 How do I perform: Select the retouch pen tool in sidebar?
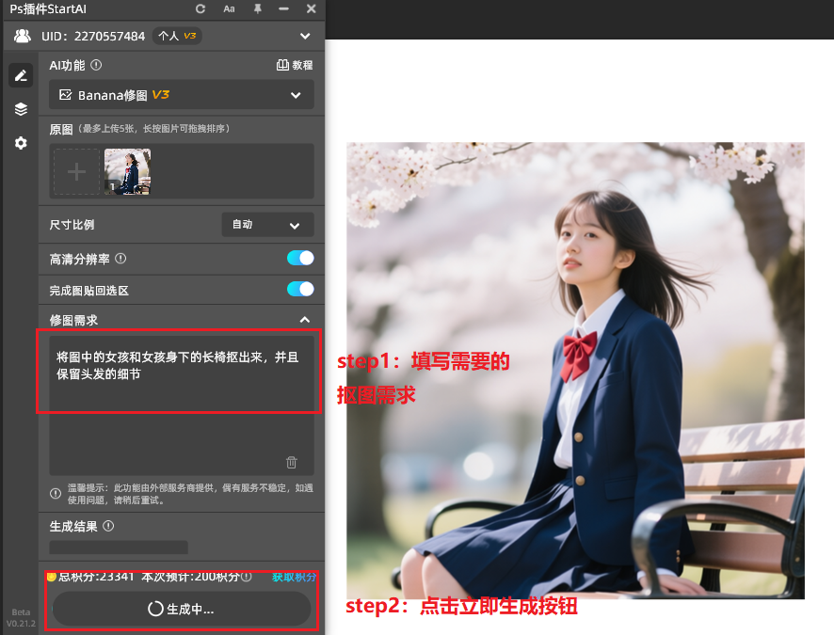tap(20, 74)
